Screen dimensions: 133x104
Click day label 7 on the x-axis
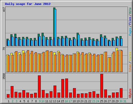[32, 101]
